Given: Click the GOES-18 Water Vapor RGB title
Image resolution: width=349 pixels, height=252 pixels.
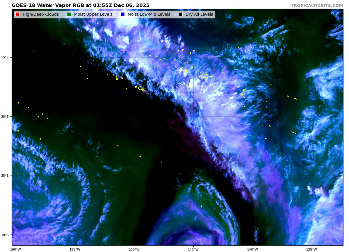Looking at the screenshot, I should point(81,6).
